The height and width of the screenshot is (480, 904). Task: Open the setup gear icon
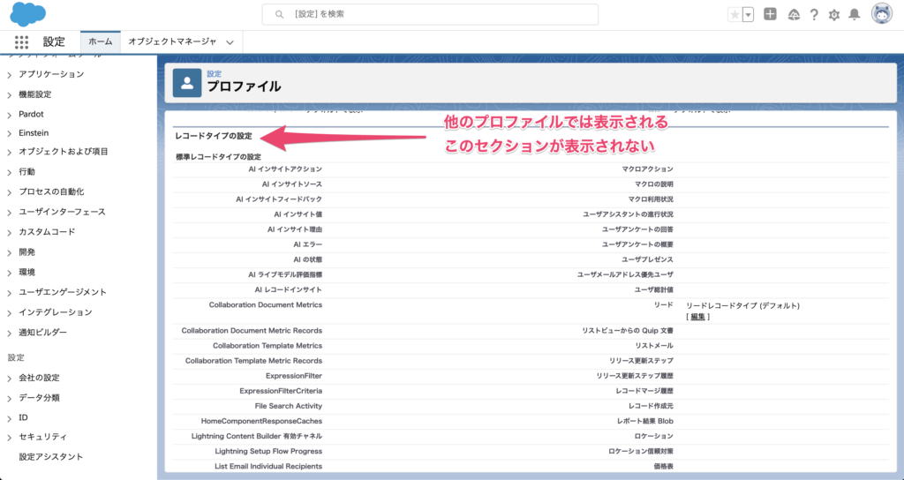tap(833, 15)
